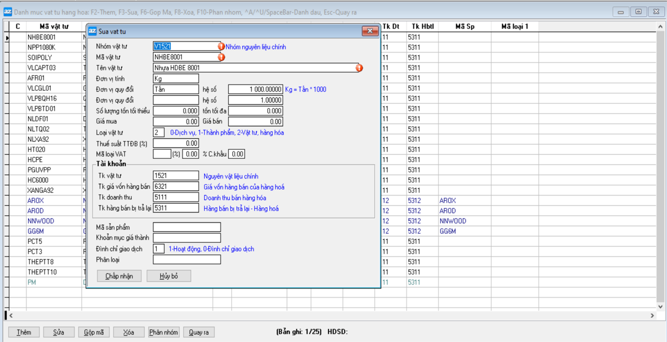The image size is (667, 342).
Task: Open the Phân nhóm function
Action: [x=164, y=332]
